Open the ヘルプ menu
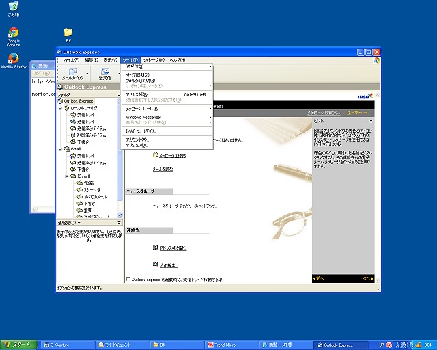Viewport: 437px width, 350px height. pos(178,60)
